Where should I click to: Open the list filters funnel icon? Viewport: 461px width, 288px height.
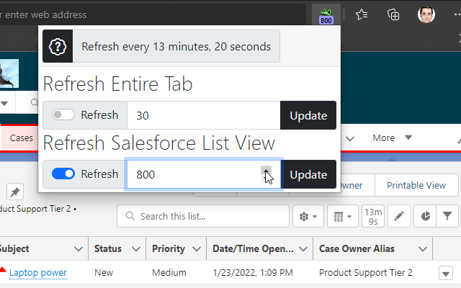[x=447, y=215]
